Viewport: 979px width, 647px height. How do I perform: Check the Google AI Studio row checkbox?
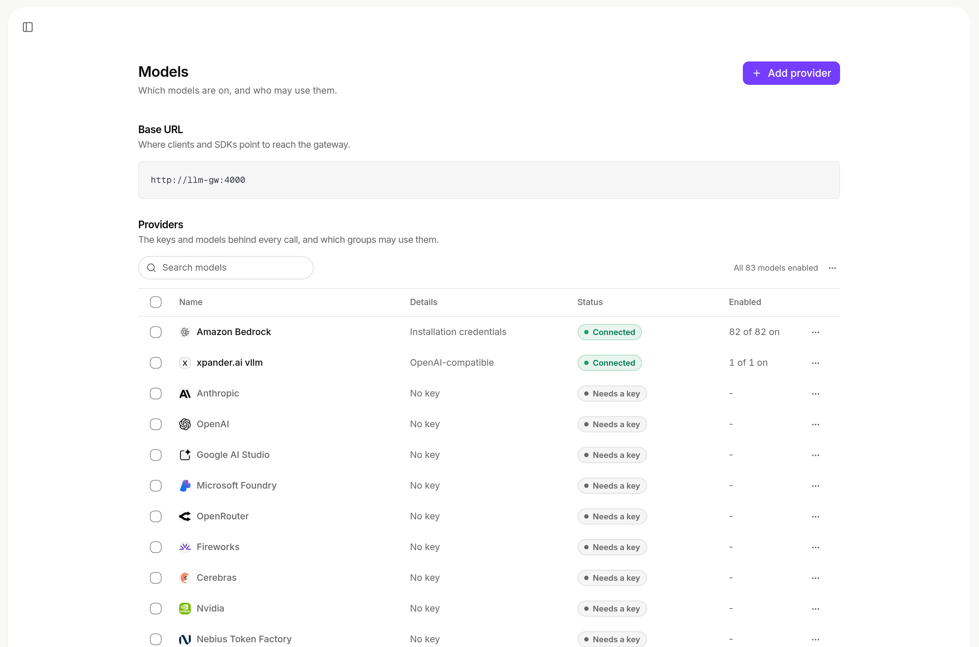click(x=155, y=455)
